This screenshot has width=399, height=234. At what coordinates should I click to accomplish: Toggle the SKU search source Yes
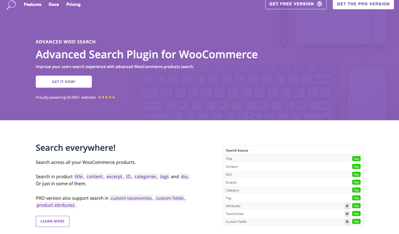(356, 175)
